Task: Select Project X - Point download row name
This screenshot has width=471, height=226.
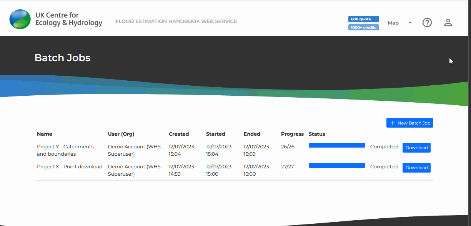Action: pyautogui.click(x=70, y=167)
